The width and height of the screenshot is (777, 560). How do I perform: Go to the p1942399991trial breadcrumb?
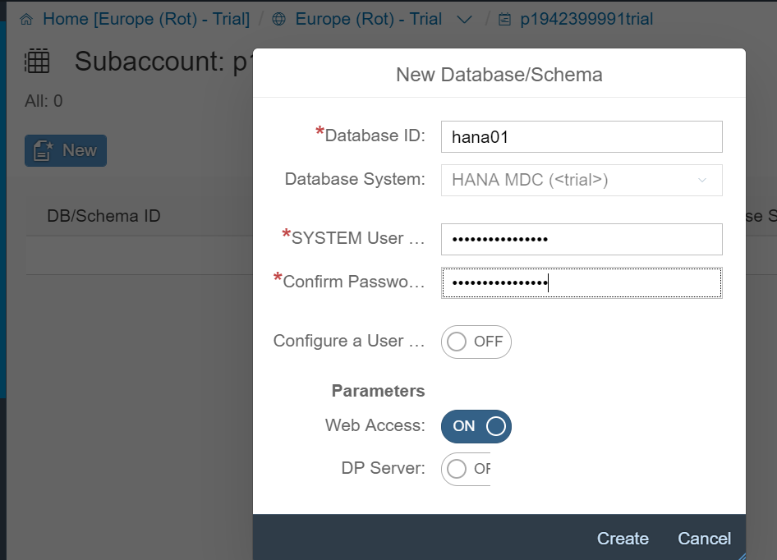(x=586, y=19)
